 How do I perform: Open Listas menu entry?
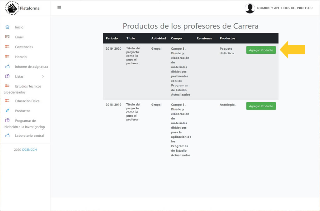coord(19,76)
